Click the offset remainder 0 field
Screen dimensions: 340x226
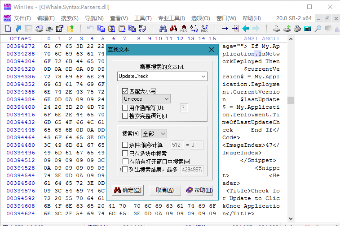(x=196, y=145)
